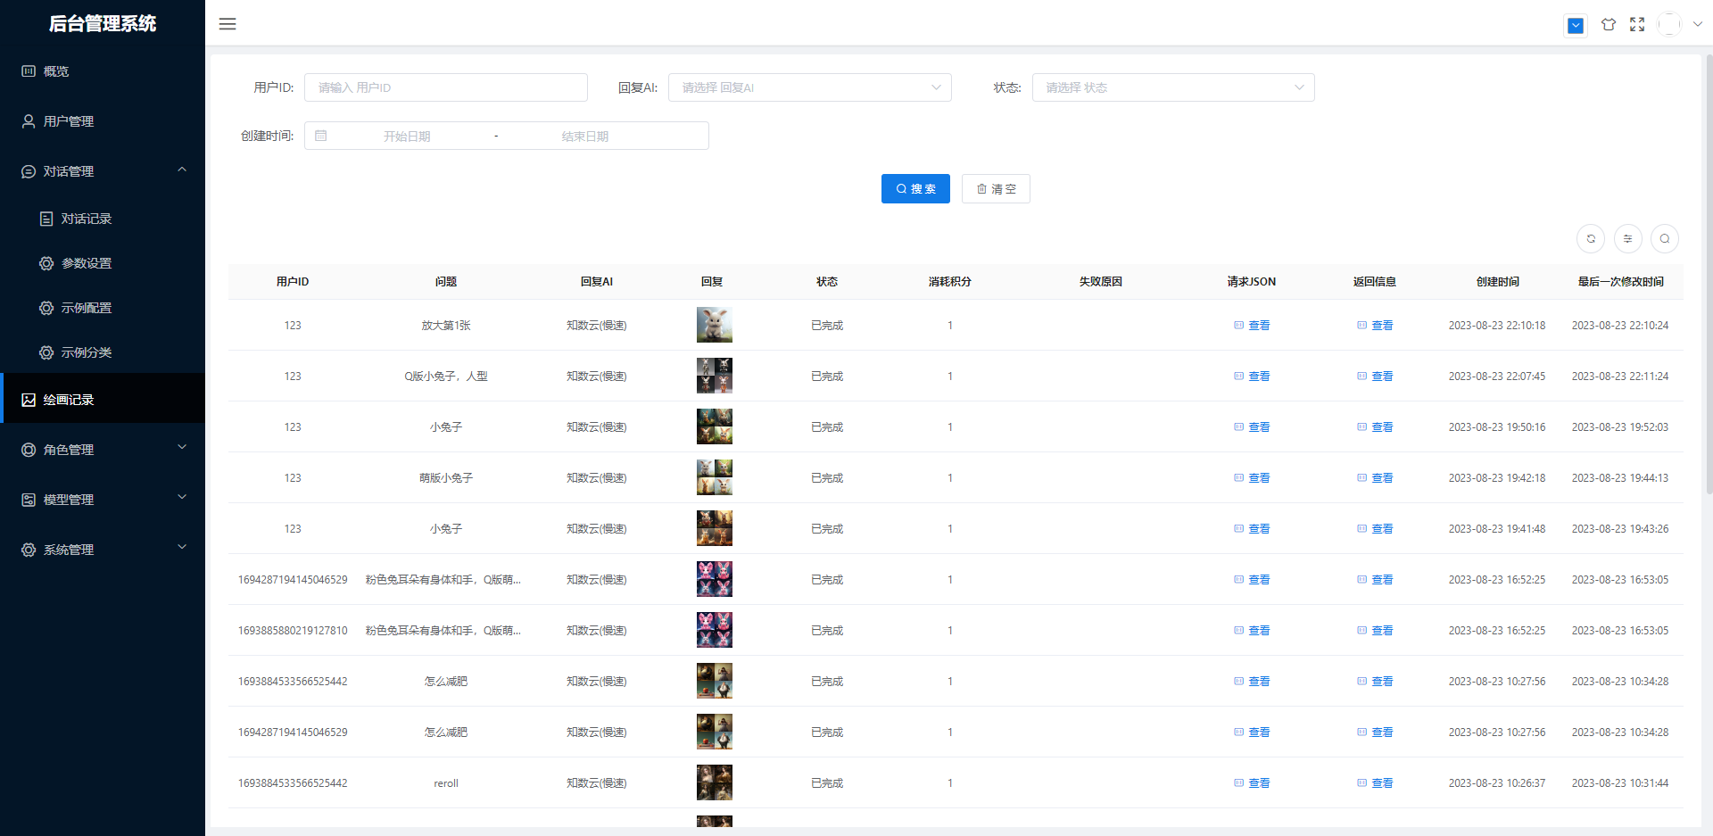
Task: Open 对话记录 in the sidebar
Action: click(86, 219)
